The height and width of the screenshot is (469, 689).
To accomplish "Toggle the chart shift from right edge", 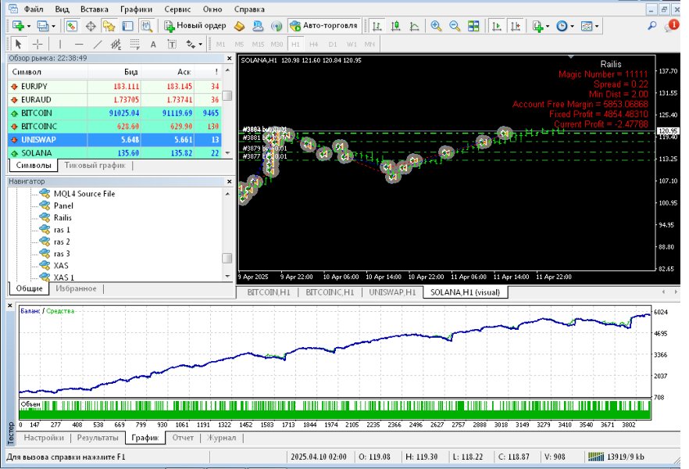I will click(514, 25).
